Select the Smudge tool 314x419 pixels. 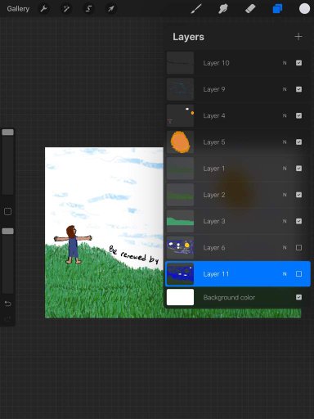223,9
